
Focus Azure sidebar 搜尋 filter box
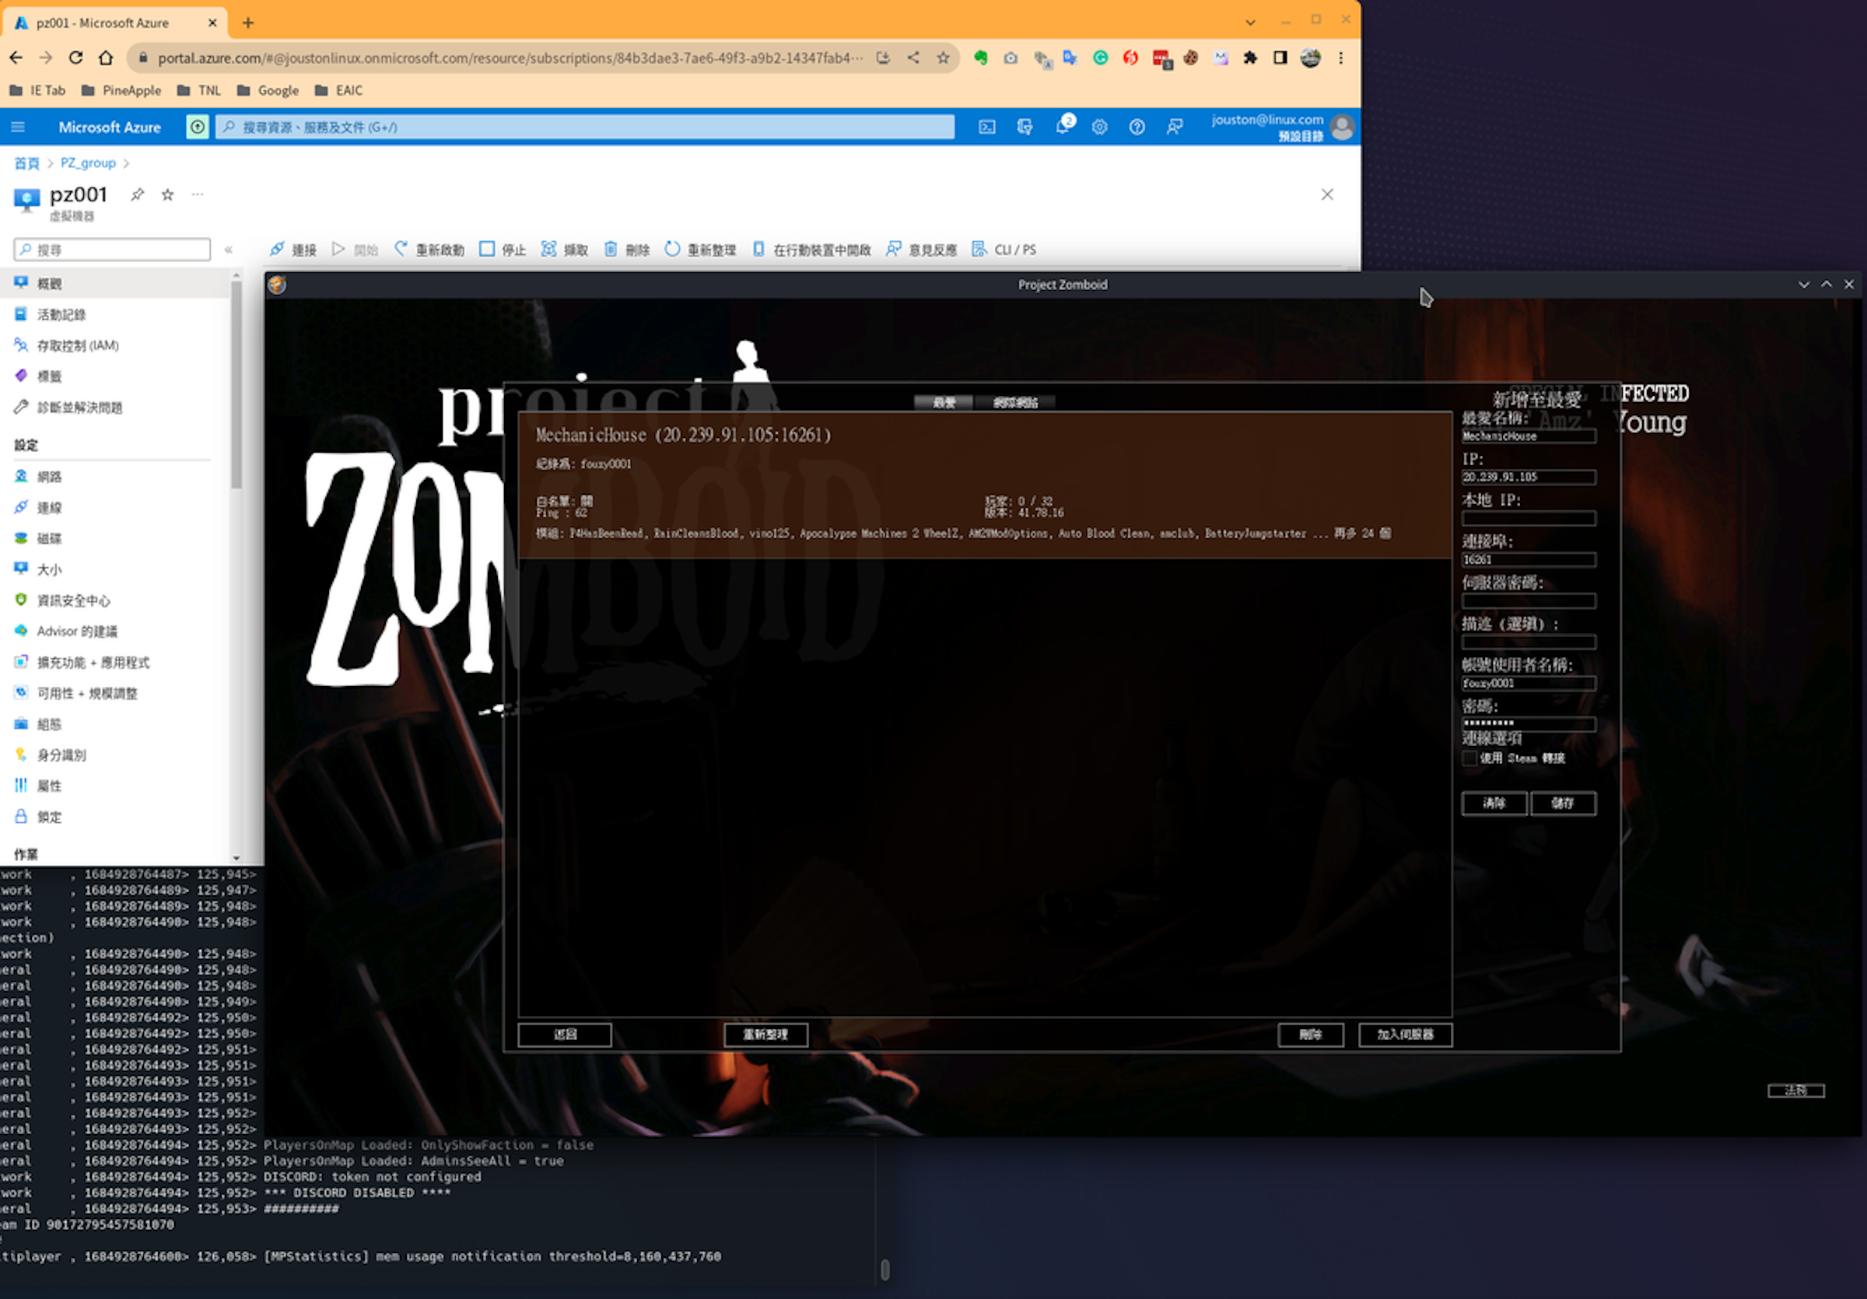[x=112, y=250]
